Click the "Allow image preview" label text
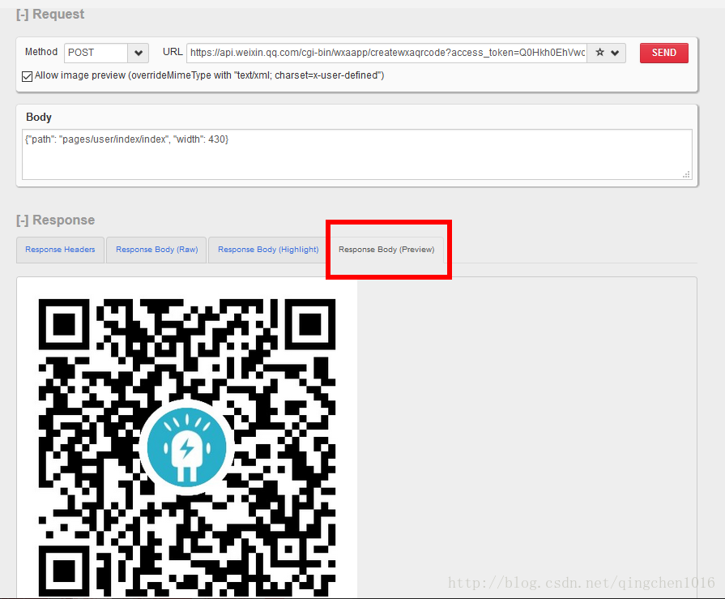Viewport: 725px width, 599px height. (210, 75)
